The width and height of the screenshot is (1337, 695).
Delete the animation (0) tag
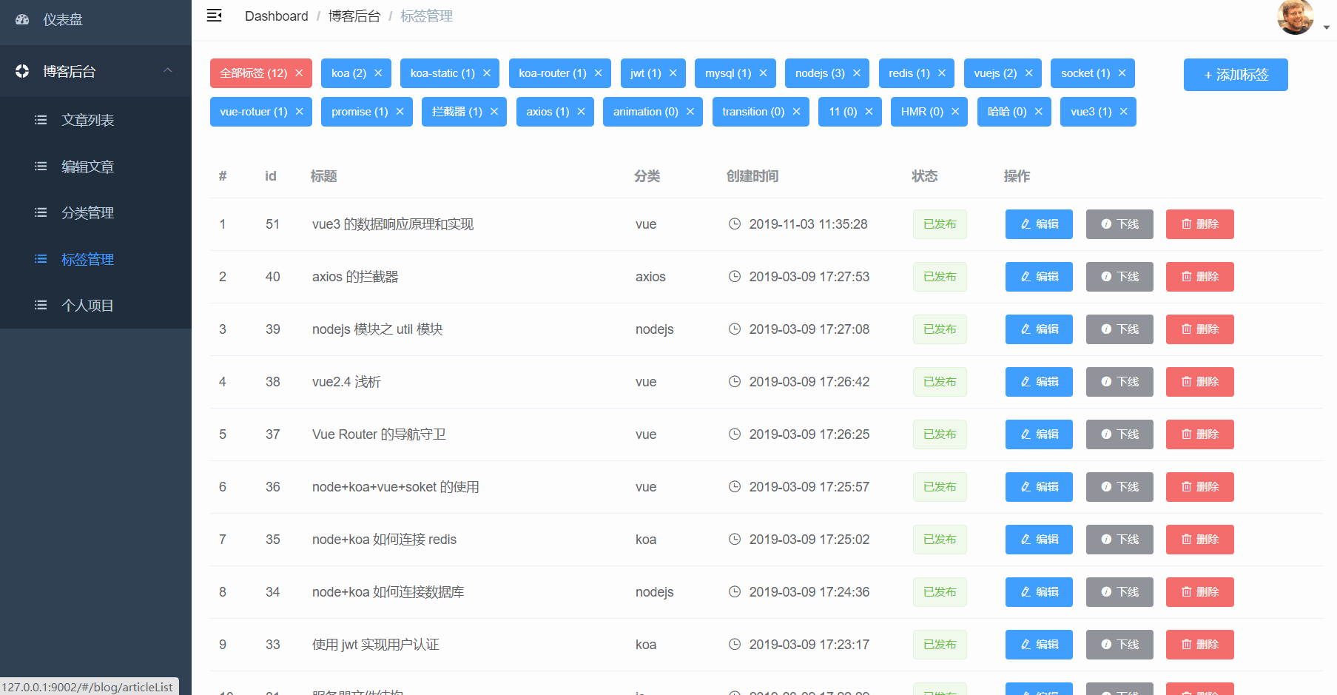(x=690, y=112)
